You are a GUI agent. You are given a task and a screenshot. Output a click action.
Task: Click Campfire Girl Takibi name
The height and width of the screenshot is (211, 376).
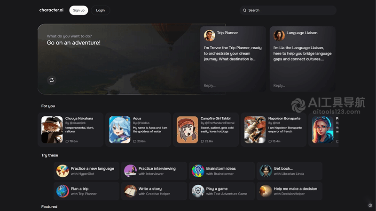(215, 119)
